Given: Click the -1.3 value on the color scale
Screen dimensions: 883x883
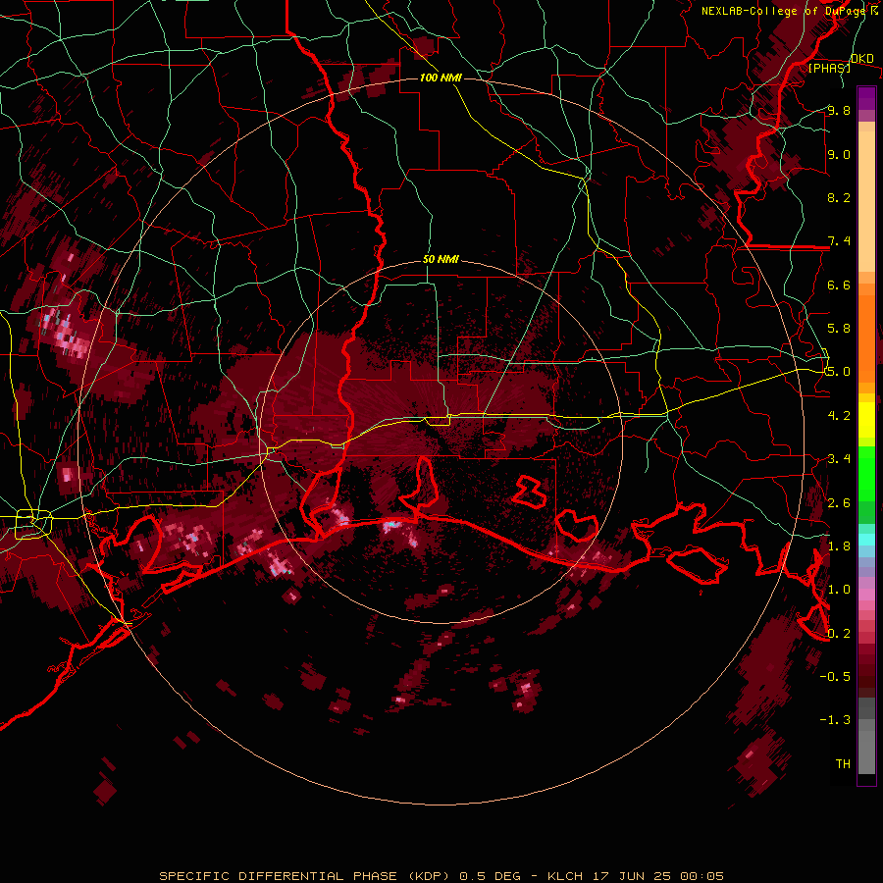Looking at the screenshot, I should click(x=835, y=720).
